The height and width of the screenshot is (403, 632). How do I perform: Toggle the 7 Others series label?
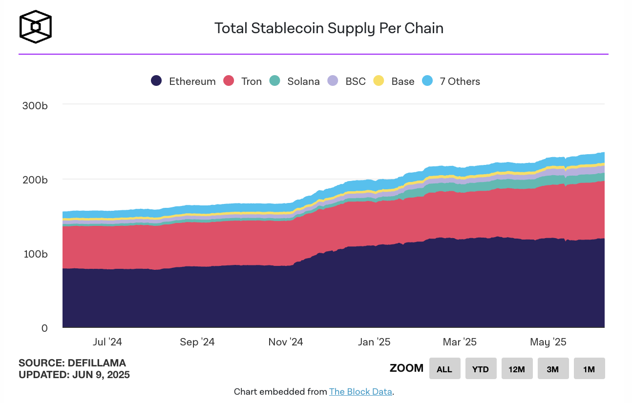pyautogui.click(x=460, y=81)
